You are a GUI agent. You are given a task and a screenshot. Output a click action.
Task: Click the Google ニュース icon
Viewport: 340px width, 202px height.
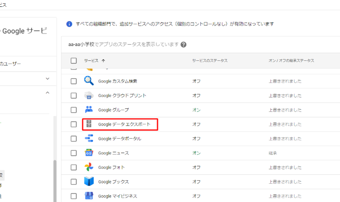pyautogui.click(x=89, y=153)
